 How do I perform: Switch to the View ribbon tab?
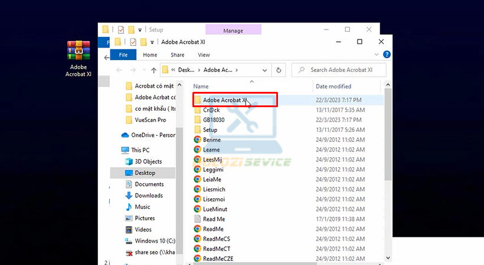(x=204, y=55)
